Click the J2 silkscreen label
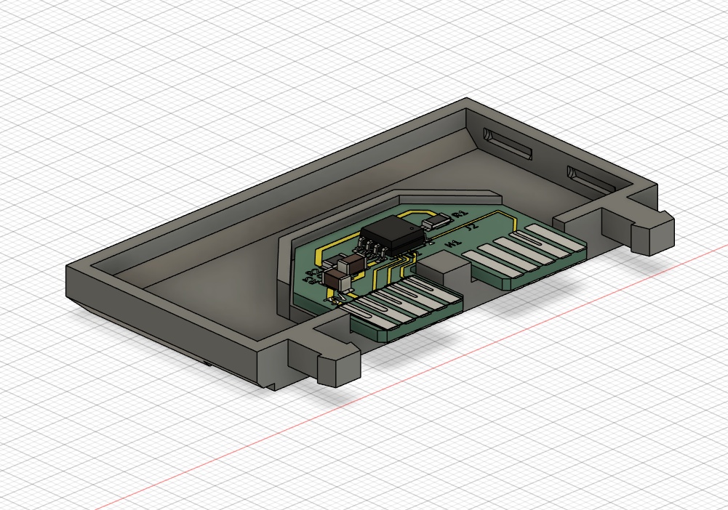The image size is (728, 510). pos(472,227)
